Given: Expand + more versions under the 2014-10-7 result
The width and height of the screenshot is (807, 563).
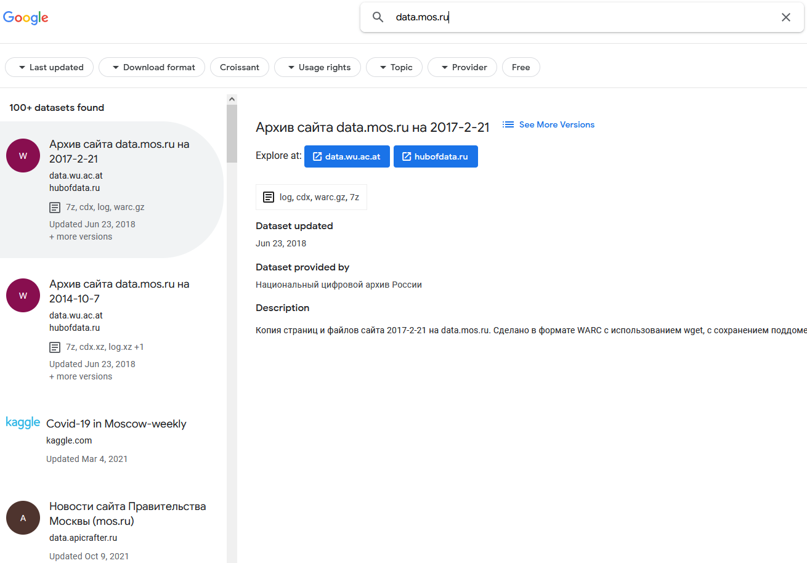Looking at the screenshot, I should point(81,376).
